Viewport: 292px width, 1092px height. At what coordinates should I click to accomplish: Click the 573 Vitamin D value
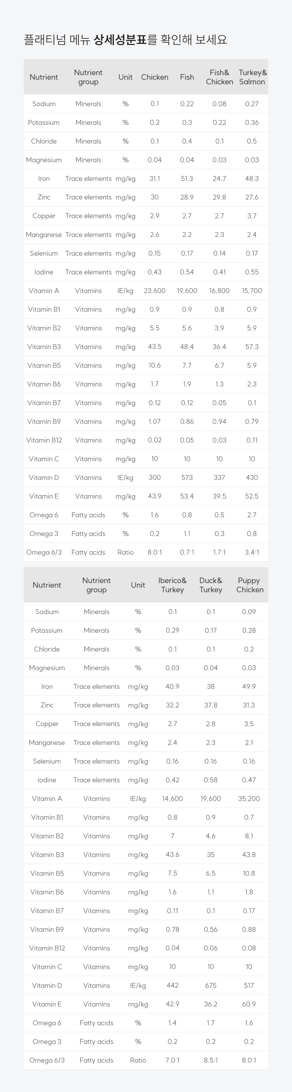coord(187,478)
